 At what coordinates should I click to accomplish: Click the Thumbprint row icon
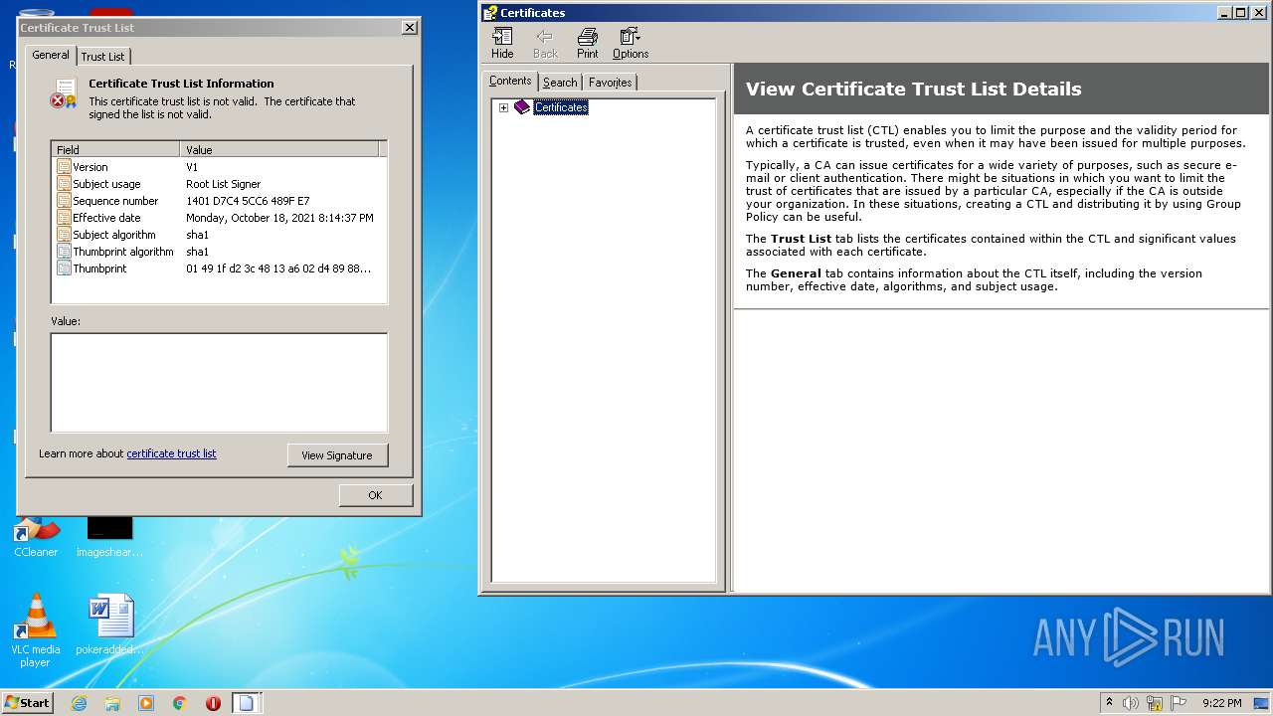[x=64, y=268]
